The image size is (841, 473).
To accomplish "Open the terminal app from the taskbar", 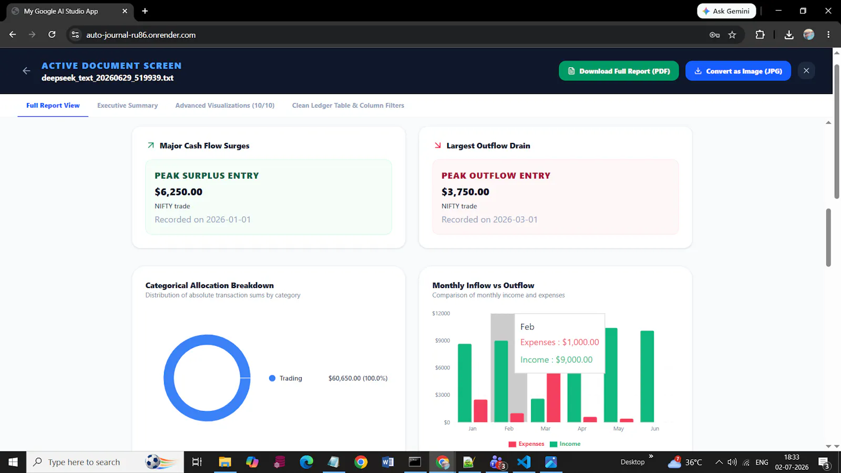I will 415,462.
